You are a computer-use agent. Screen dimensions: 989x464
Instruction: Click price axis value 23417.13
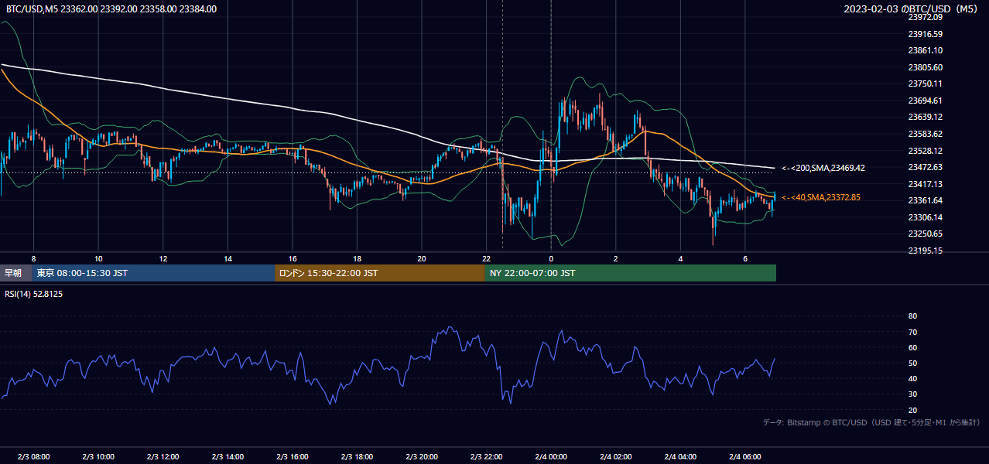point(925,184)
